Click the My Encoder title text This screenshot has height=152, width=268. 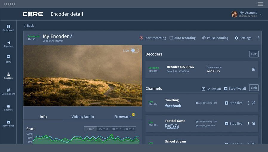click(x=56, y=36)
